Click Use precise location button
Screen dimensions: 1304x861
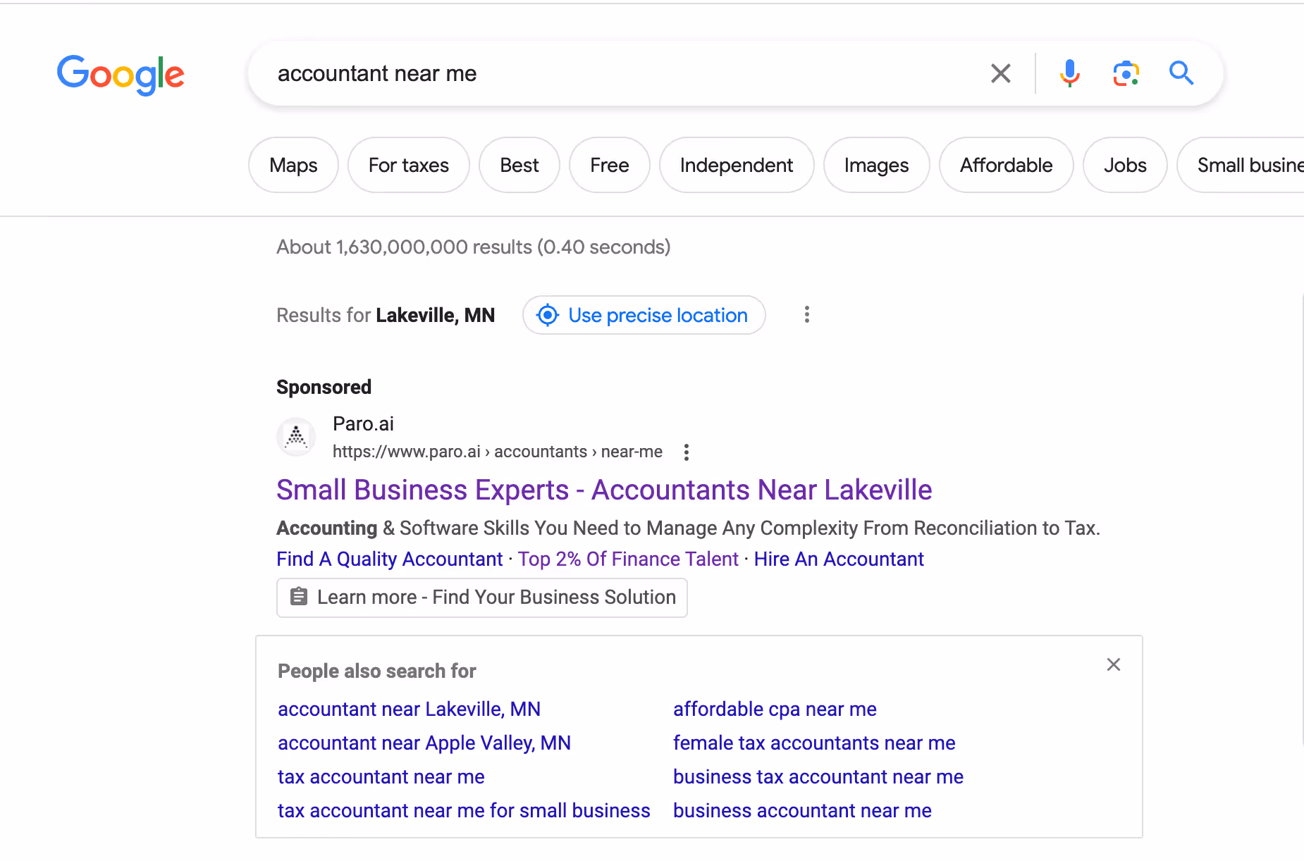[x=644, y=315]
